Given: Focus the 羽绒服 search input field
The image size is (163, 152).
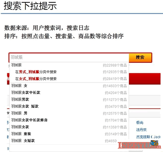Looking at the screenshot, I should 69,58.
